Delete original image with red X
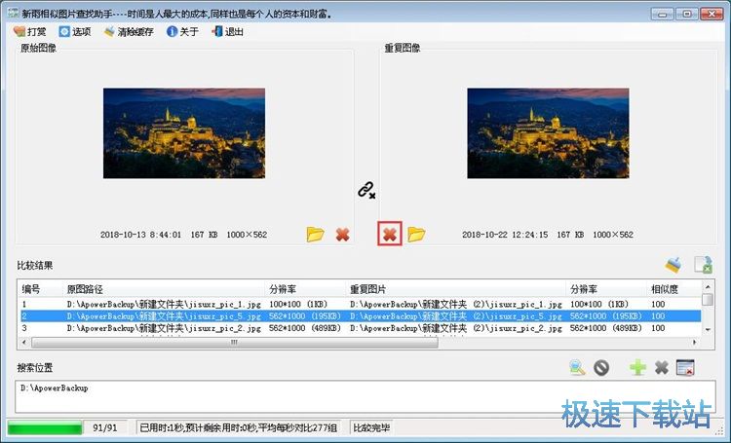 point(343,235)
